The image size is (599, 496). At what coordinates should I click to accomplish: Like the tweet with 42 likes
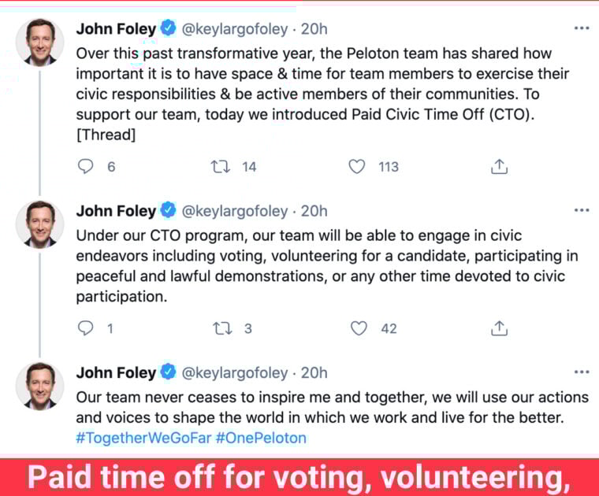click(359, 328)
